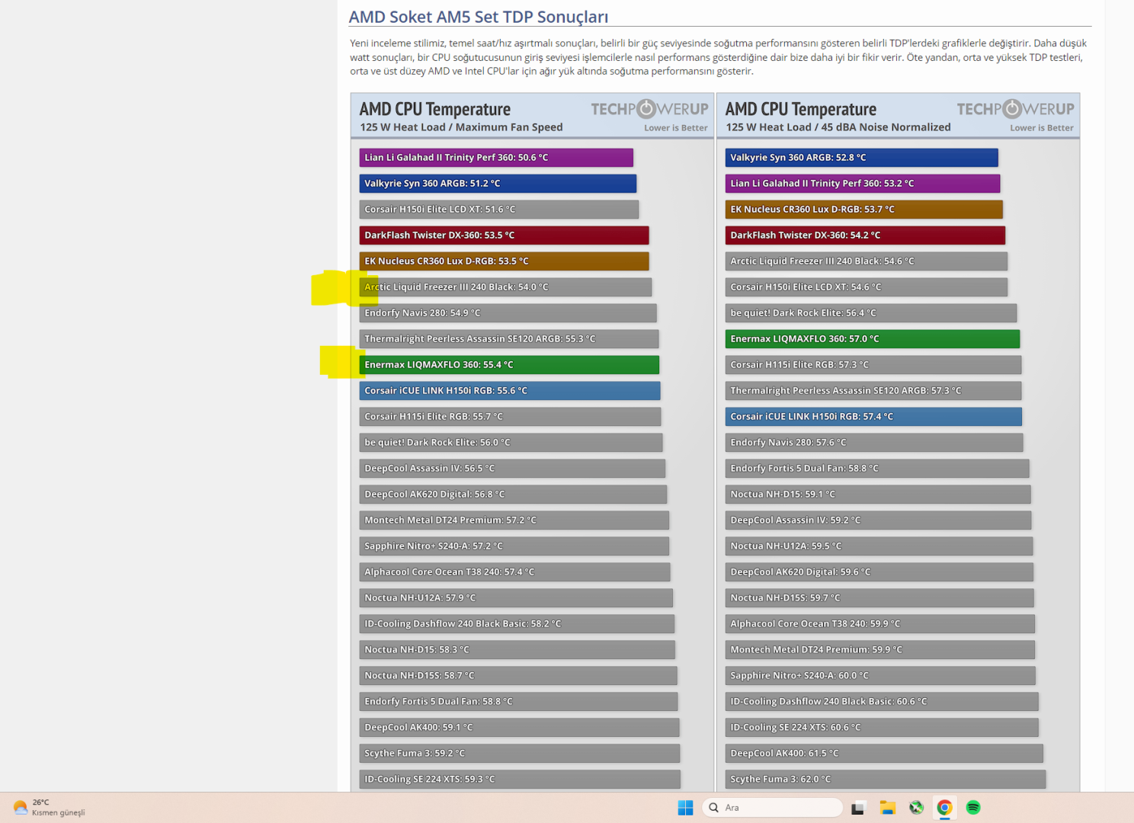The height and width of the screenshot is (823, 1134).
Task: Click the bar Scythe Fuma 3: 59.2 °C
Action: pyautogui.click(x=520, y=754)
